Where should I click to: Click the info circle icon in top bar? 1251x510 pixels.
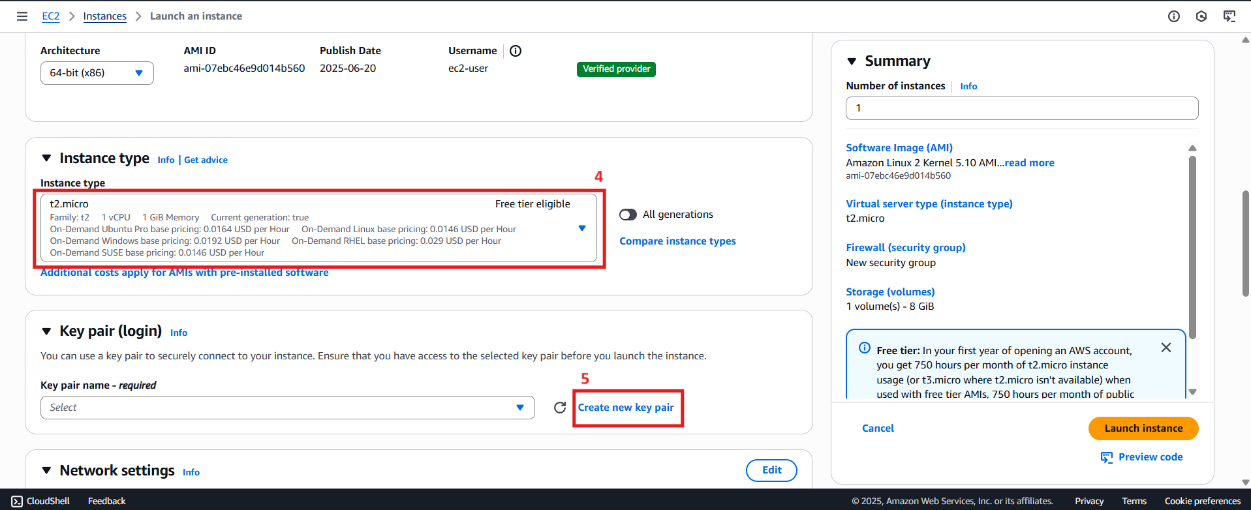(1174, 16)
